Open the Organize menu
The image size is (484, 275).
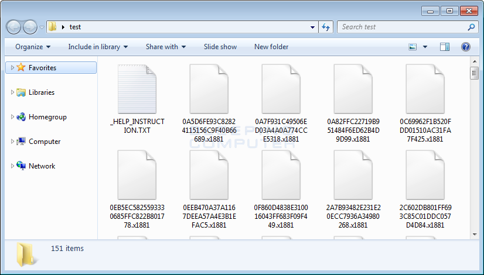[x=33, y=47]
